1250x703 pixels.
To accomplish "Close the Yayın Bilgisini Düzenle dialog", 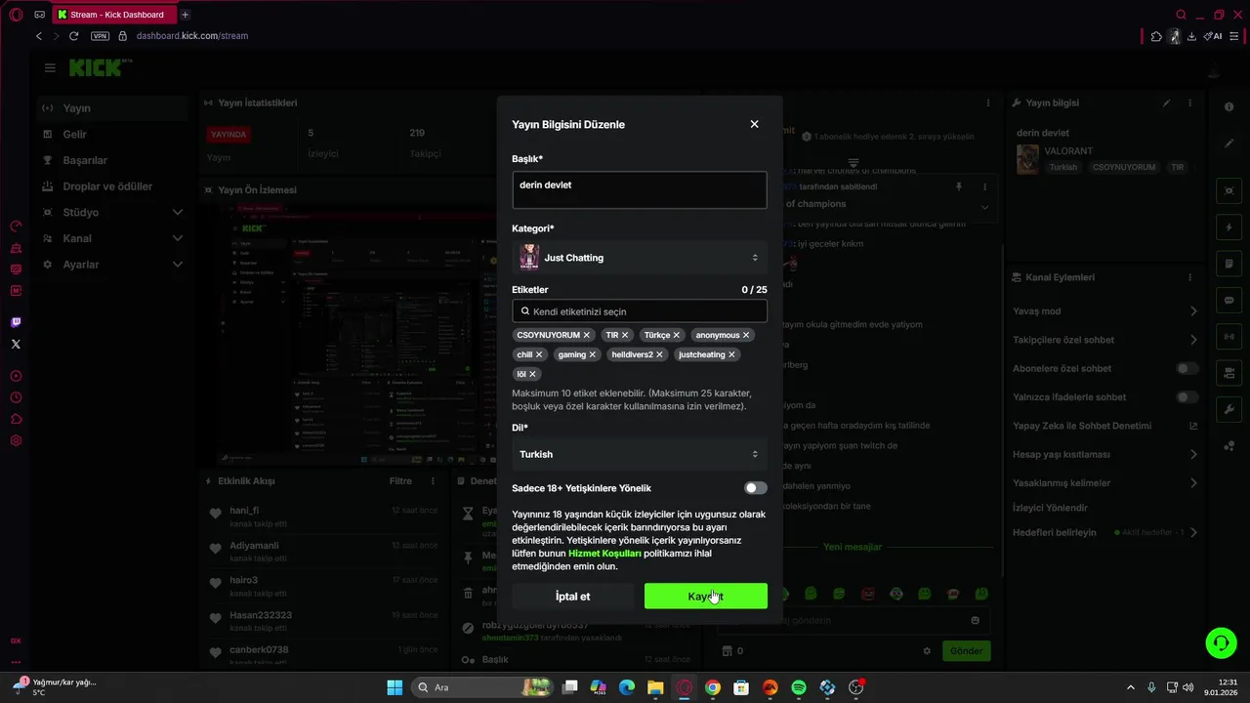I will [754, 124].
